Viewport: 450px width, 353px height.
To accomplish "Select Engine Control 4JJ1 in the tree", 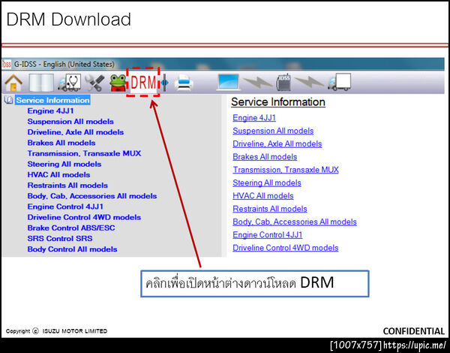I will (65, 207).
